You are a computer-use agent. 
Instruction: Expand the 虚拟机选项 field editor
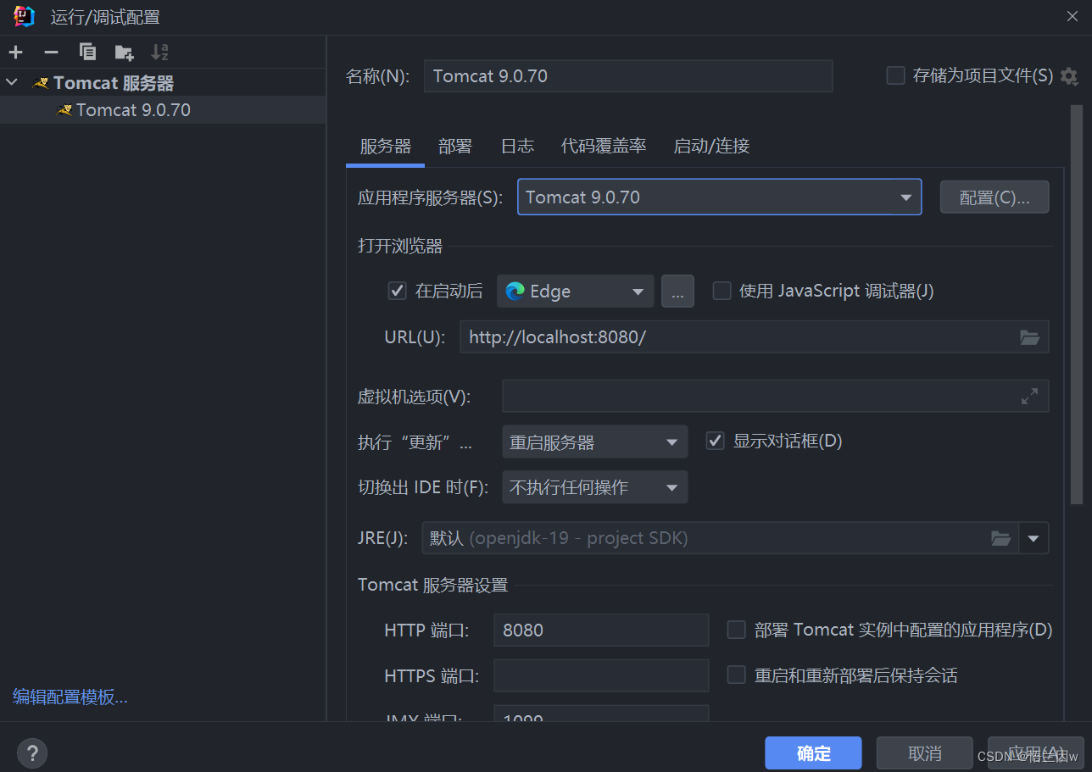pos(1029,396)
